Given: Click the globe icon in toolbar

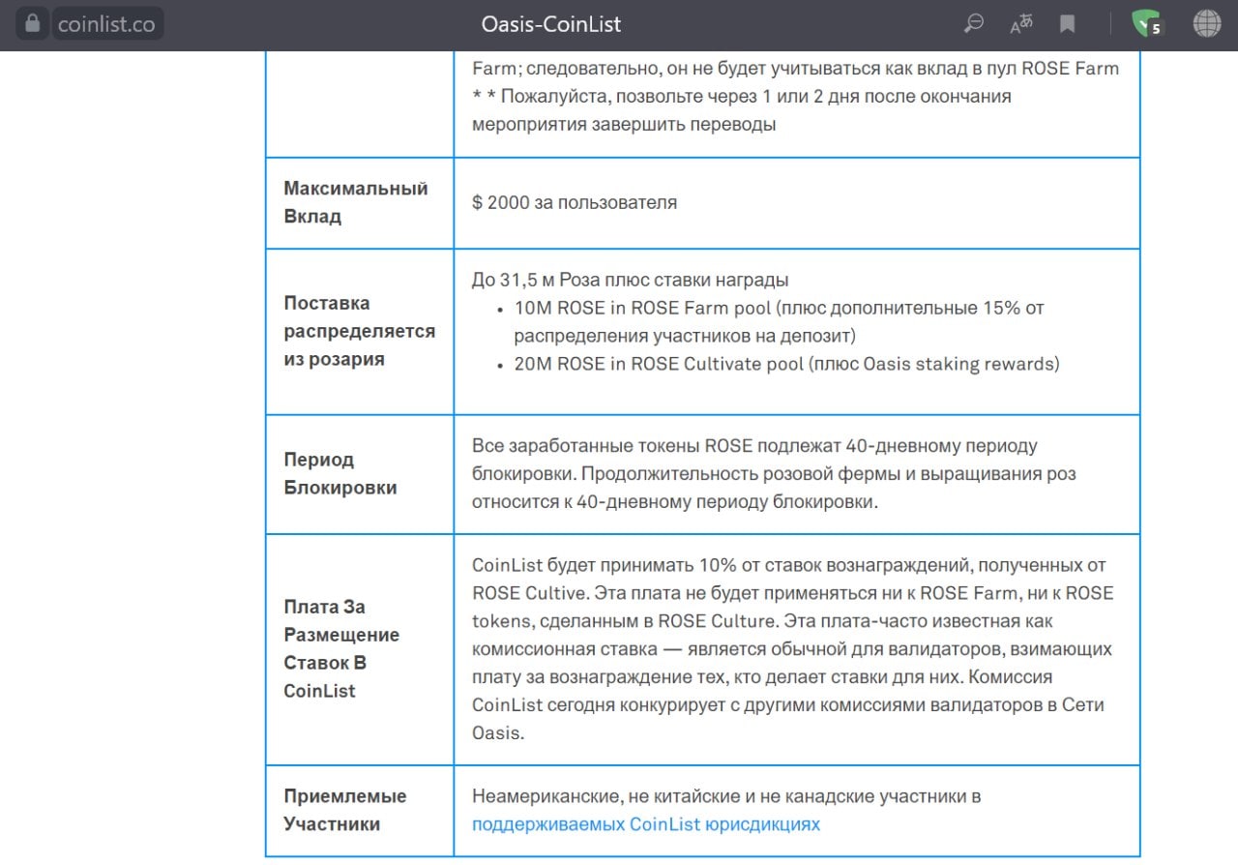Looking at the screenshot, I should 1207,24.
